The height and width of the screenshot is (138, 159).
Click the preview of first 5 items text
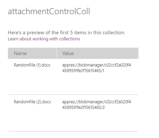click(66, 32)
